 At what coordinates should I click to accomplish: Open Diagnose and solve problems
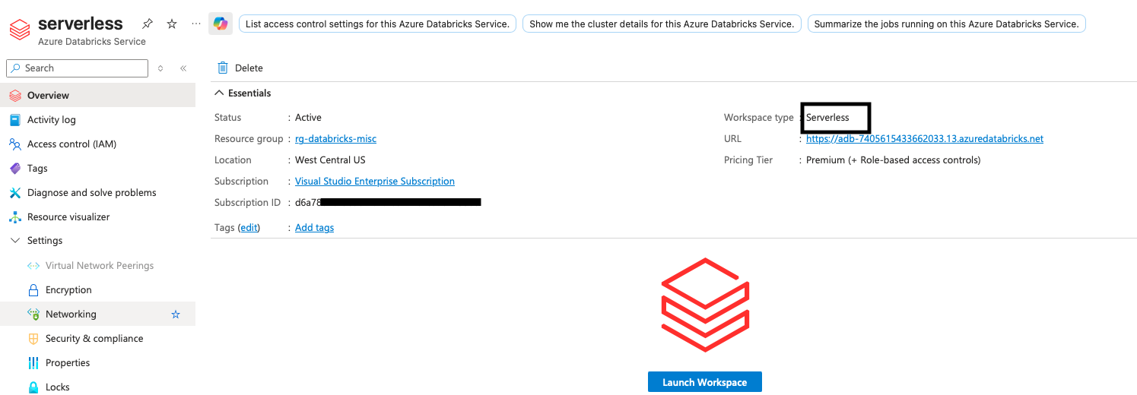click(97, 193)
